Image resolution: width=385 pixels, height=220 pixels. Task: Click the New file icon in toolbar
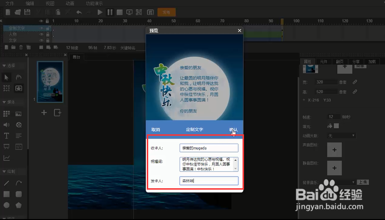point(8,12)
